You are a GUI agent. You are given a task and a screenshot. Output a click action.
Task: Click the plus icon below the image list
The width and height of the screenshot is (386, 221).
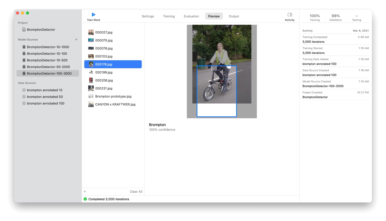(x=85, y=191)
